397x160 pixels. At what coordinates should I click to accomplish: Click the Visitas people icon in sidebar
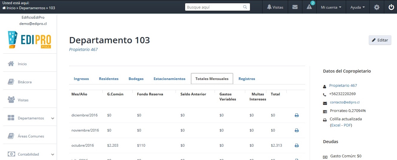pos(11,100)
